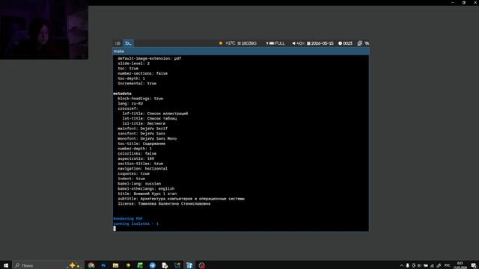Open the document app icon beside Telegram
479x269 pixels.
[x=165, y=265]
